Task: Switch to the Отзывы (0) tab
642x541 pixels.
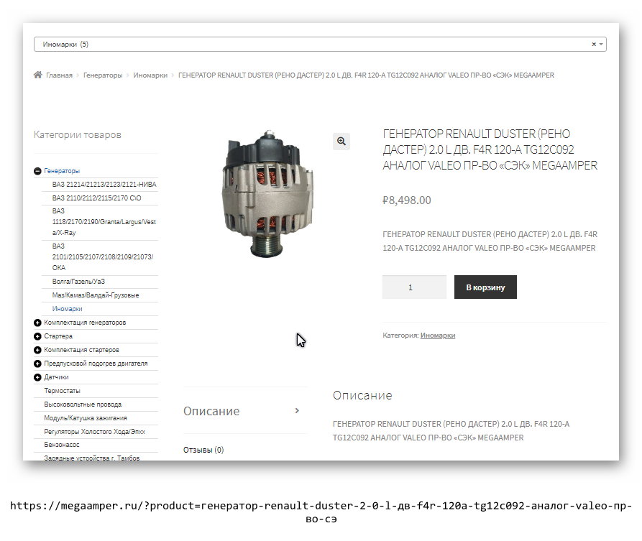Action: [203, 450]
